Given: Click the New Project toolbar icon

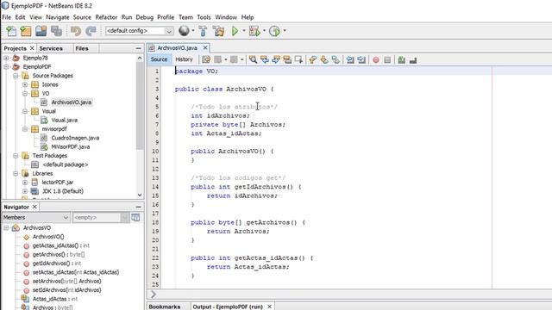Looking at the screenshot, I should [26, 31].
